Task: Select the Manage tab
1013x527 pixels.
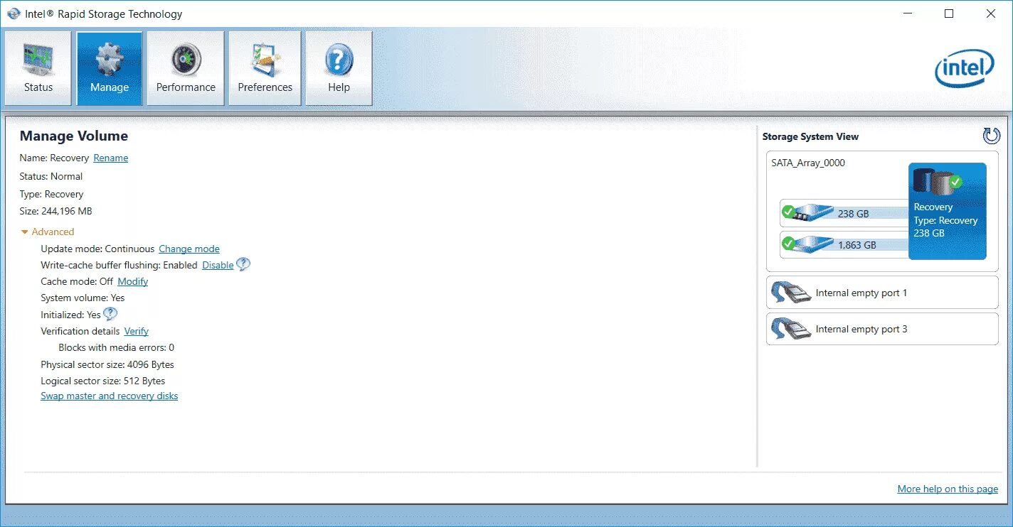Action: (x=110, y=68)
